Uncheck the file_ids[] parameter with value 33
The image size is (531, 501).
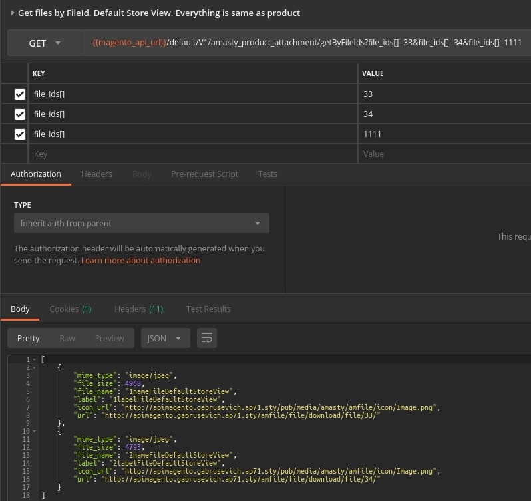coord(20,94)
